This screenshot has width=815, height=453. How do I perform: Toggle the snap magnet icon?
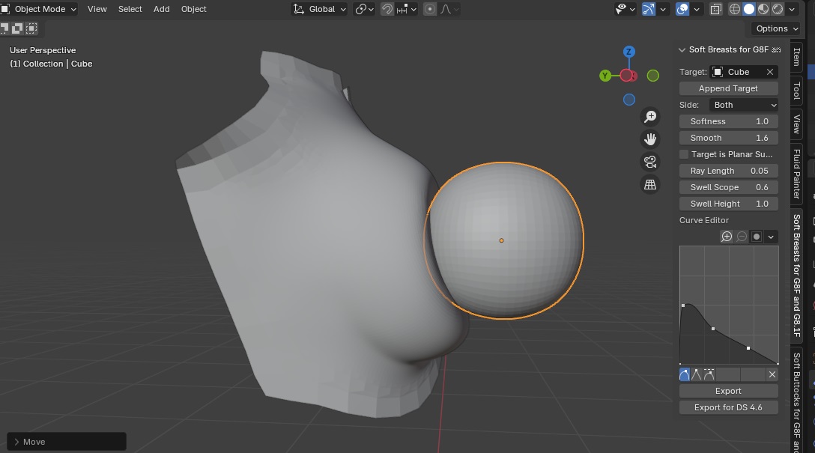click(x=387, y=9)
